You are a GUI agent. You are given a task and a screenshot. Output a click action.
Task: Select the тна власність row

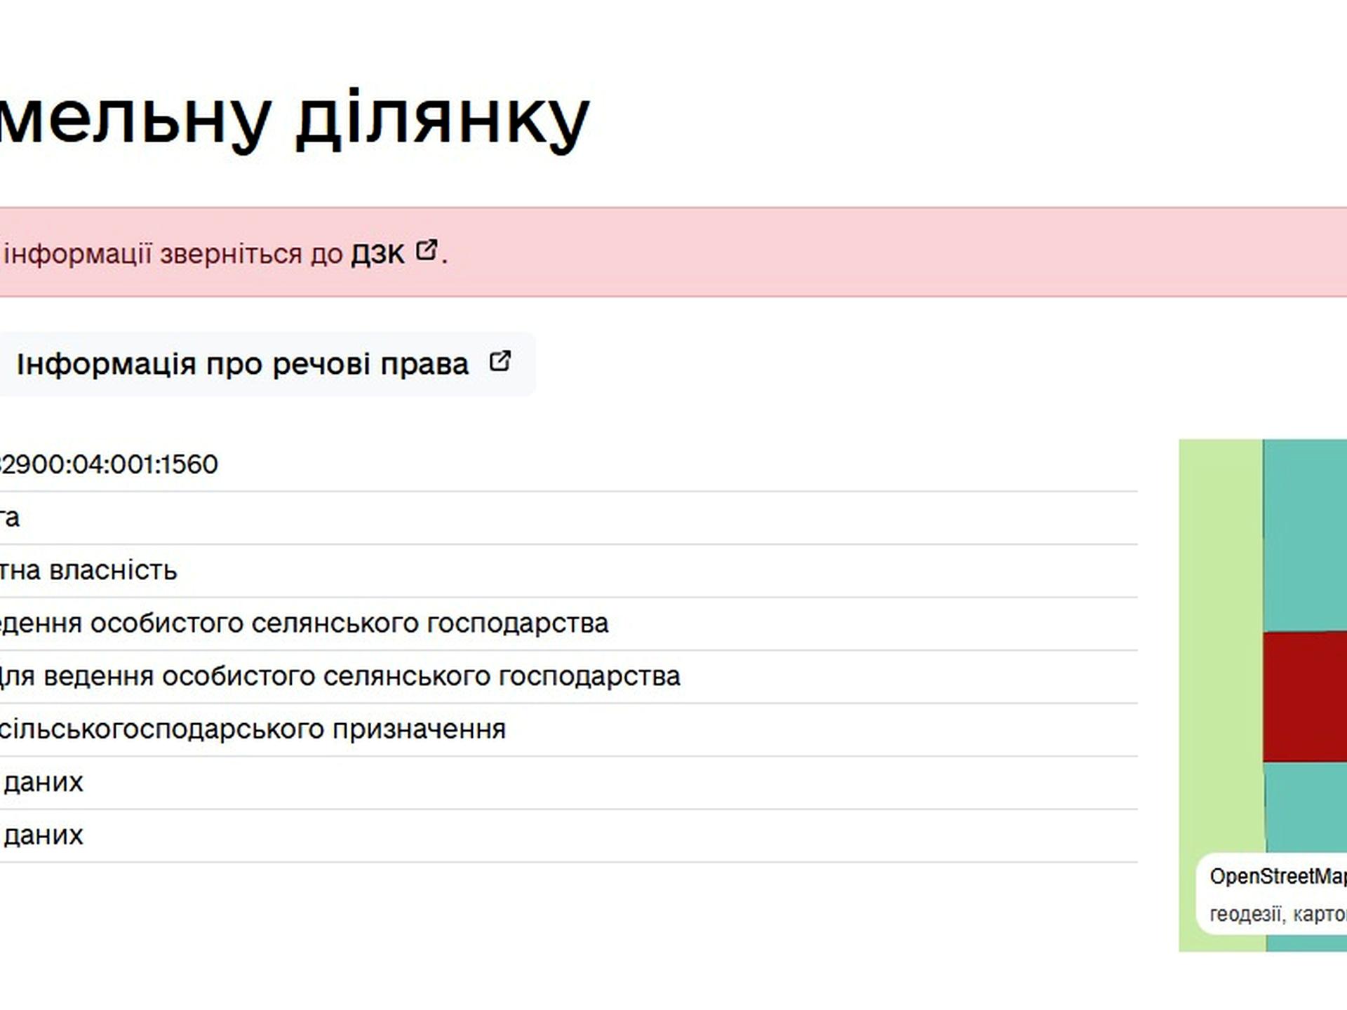[88, 570]
